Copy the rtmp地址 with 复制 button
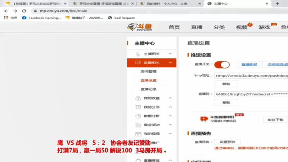The image size is (288, 162). click(226, 84)
